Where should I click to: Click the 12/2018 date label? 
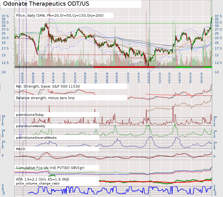point(139,78)
